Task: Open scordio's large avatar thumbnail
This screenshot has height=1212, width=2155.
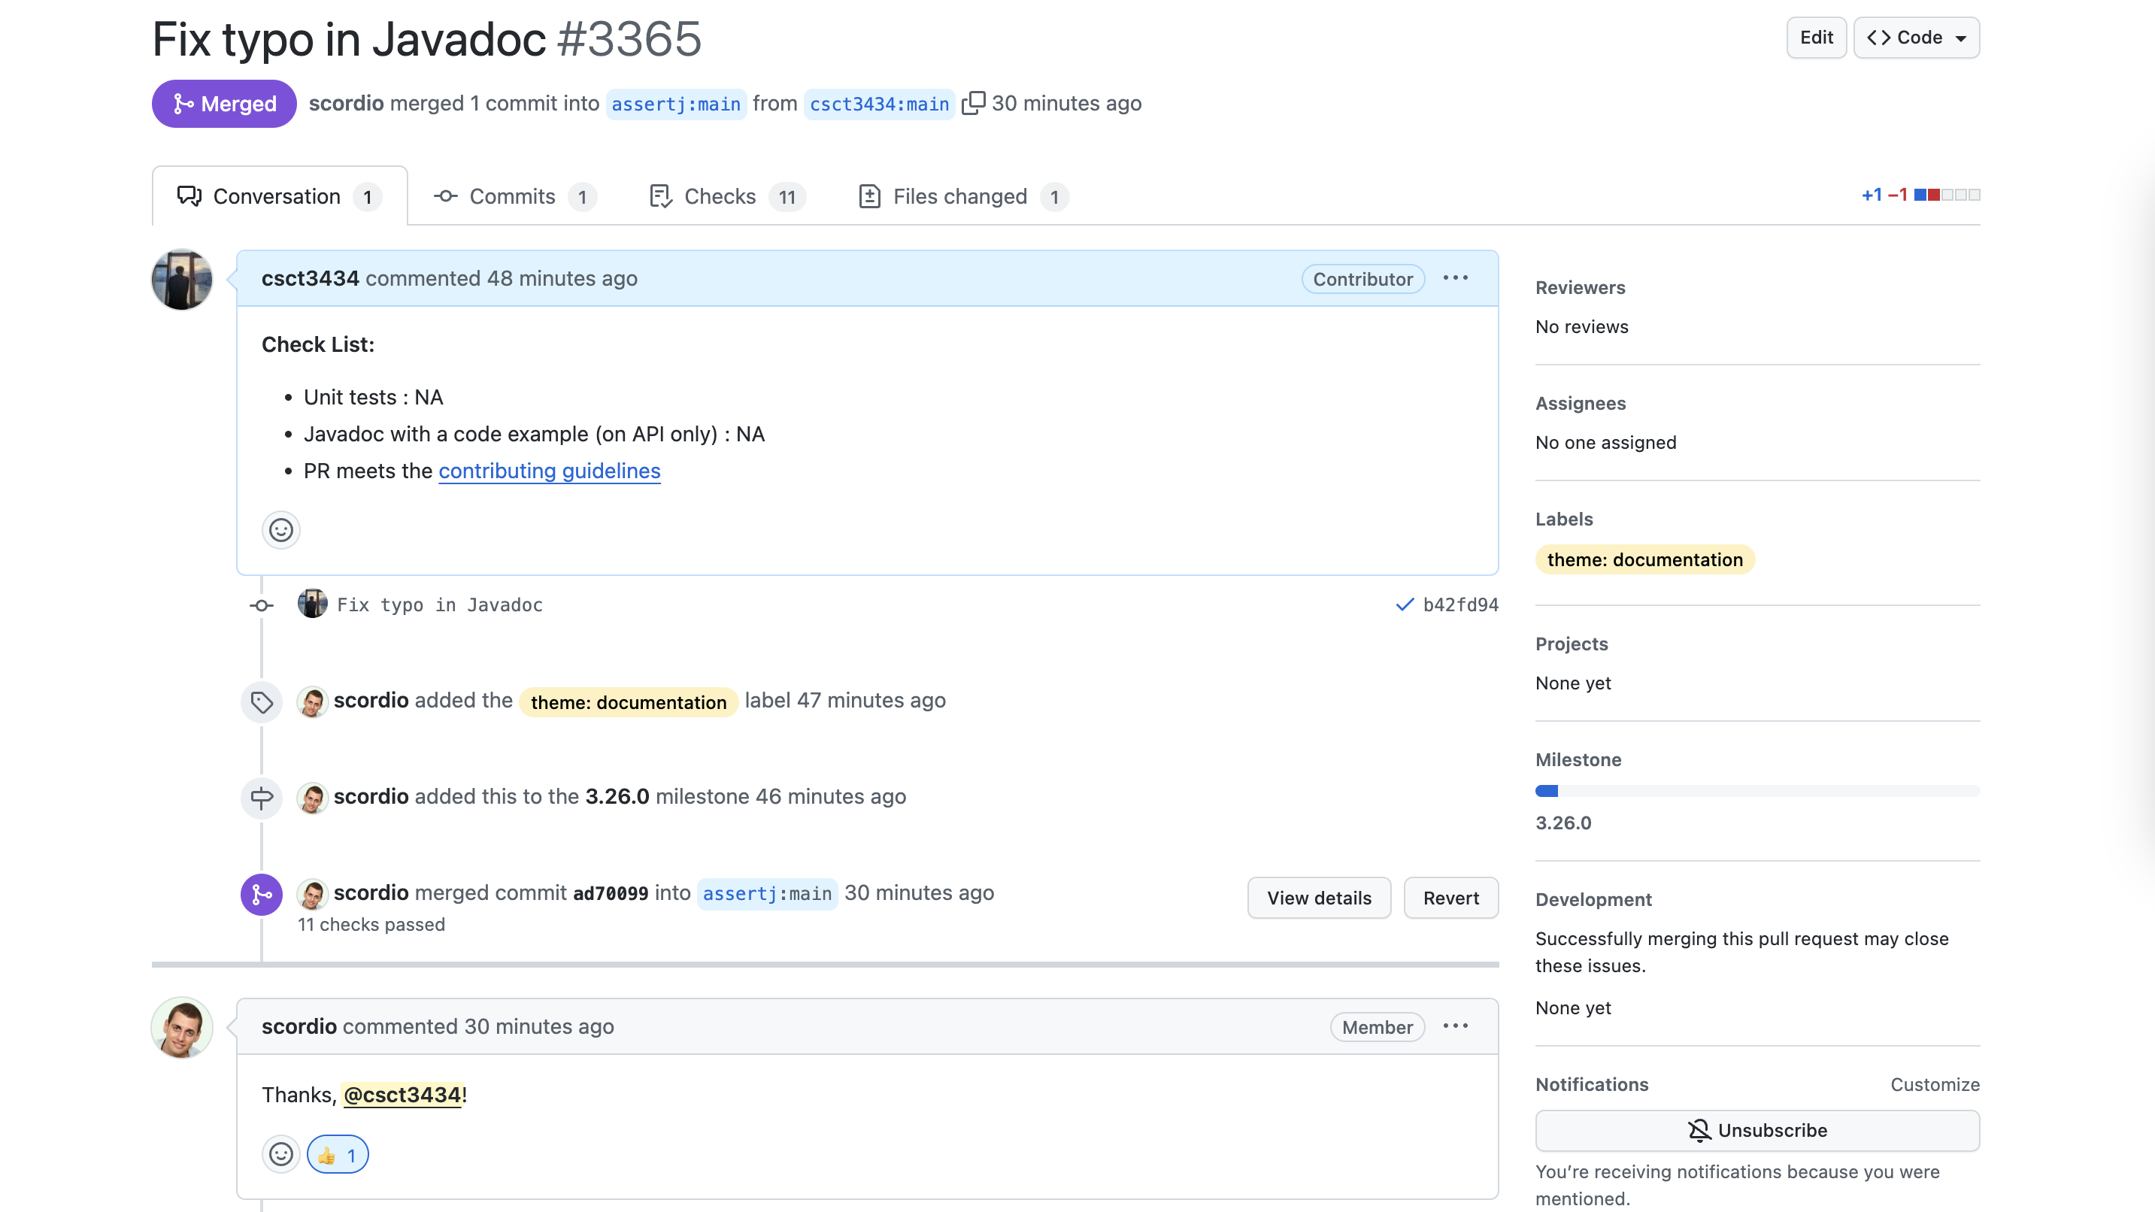Action: (x=181, y=1027)
